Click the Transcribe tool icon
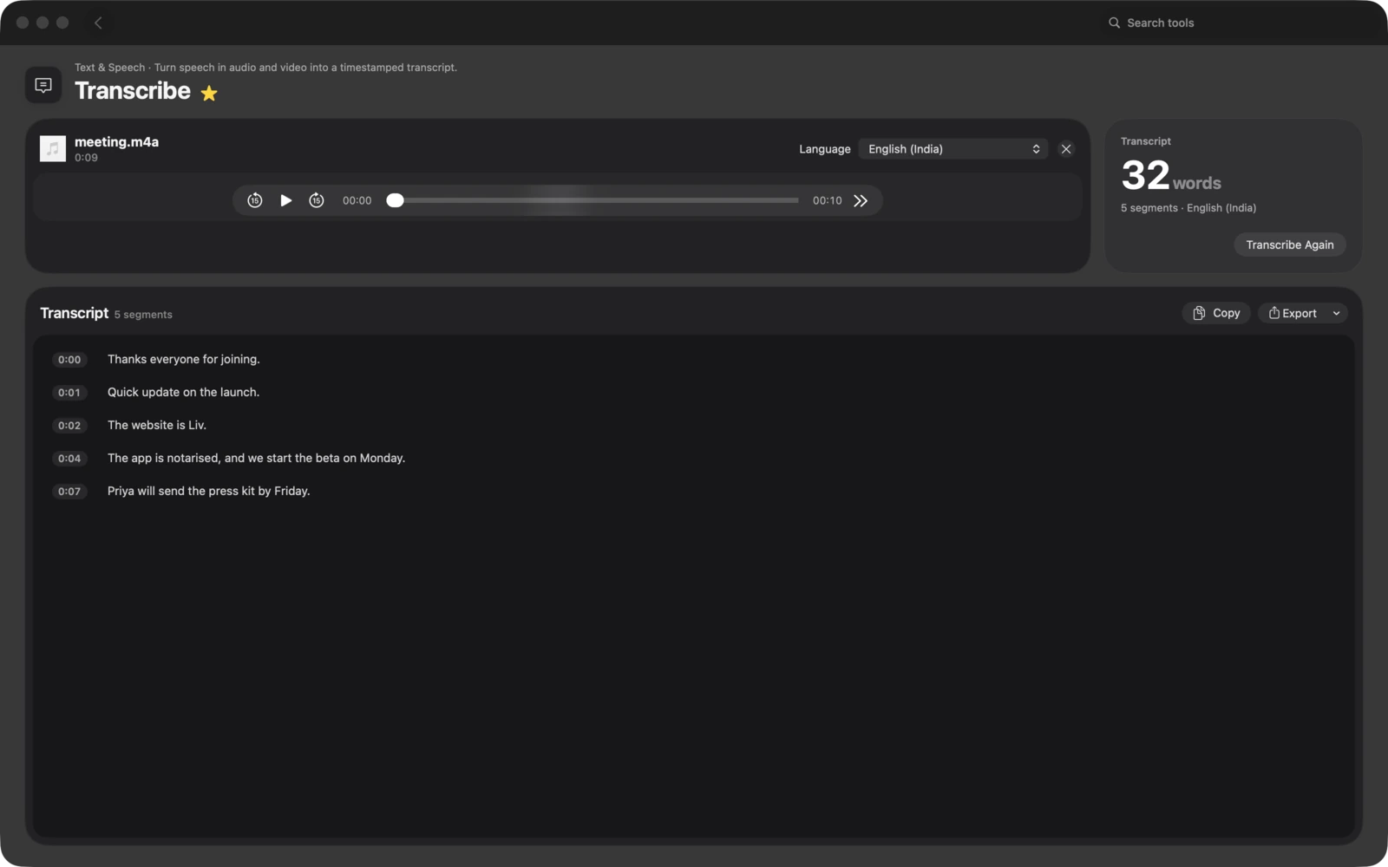This screenshot has width=1388, height=867. tap(43, 85)
